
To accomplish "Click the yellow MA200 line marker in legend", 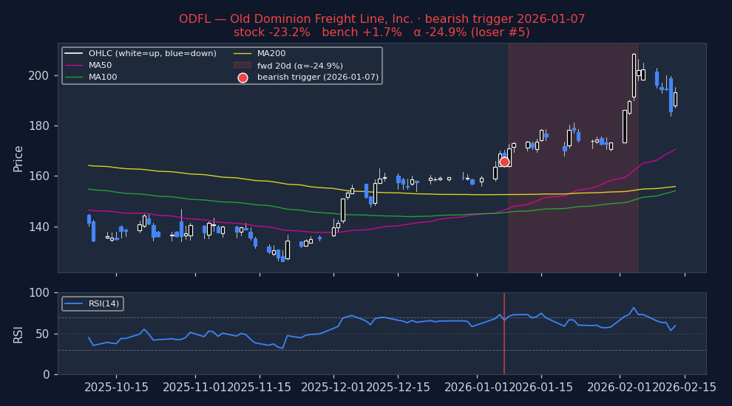I will pos(243,54).
